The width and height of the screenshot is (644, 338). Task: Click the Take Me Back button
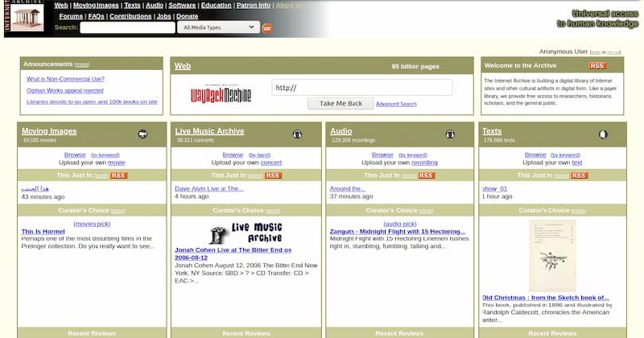[341, 104]
